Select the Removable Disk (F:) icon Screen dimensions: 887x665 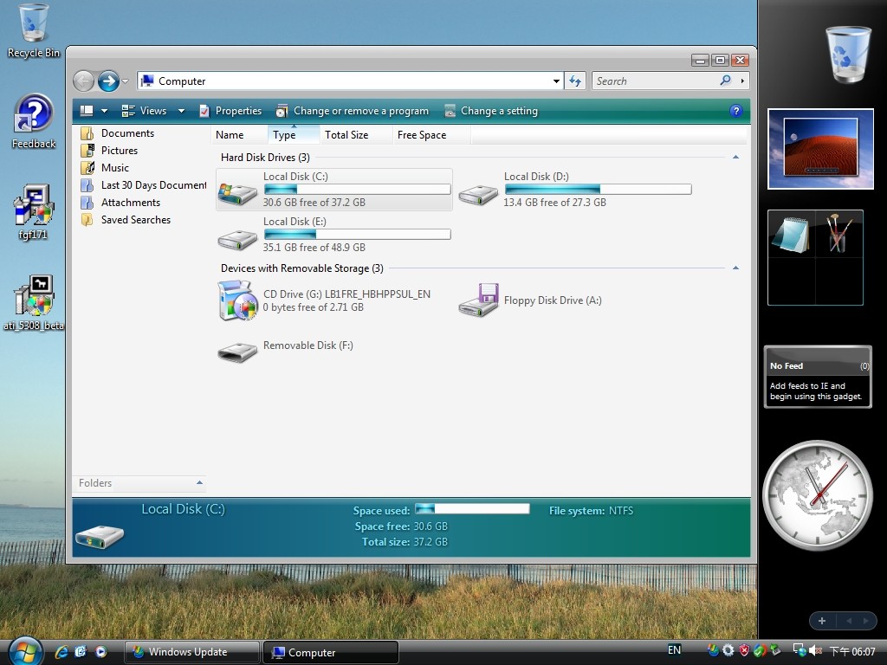tap(237, 352)
